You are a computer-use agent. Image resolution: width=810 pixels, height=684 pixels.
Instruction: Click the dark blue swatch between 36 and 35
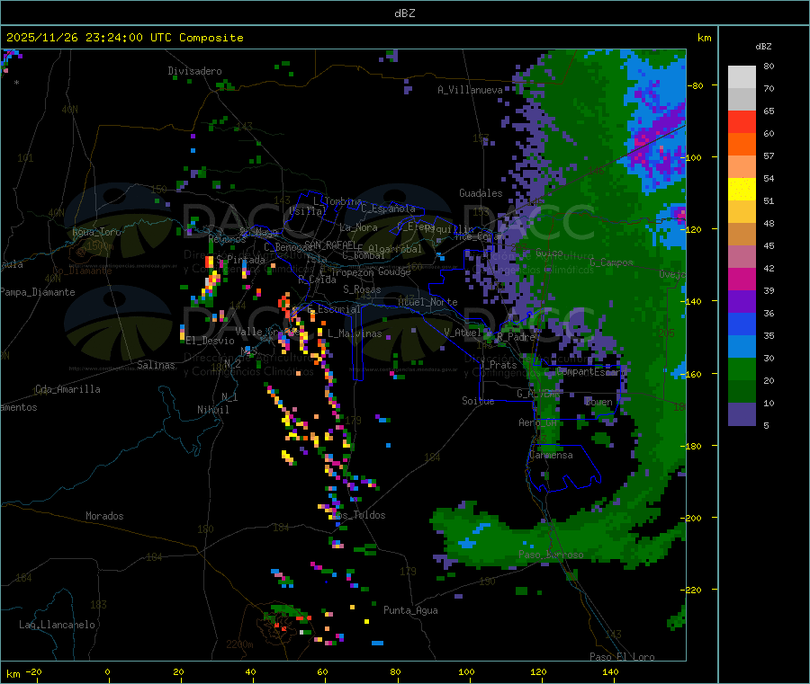[x=742, y=324]
